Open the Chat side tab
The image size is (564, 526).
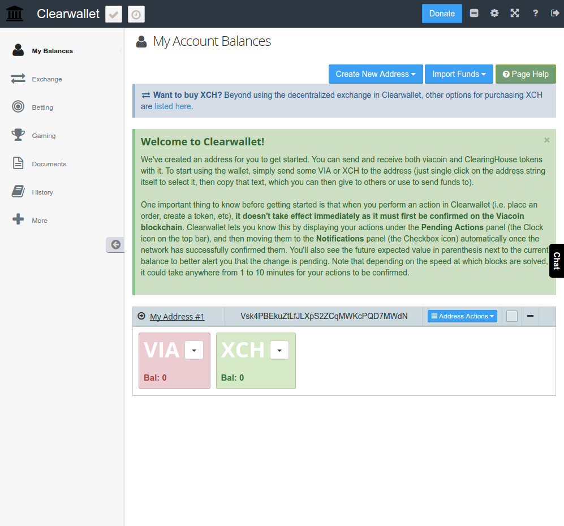(x=557, y=261)
